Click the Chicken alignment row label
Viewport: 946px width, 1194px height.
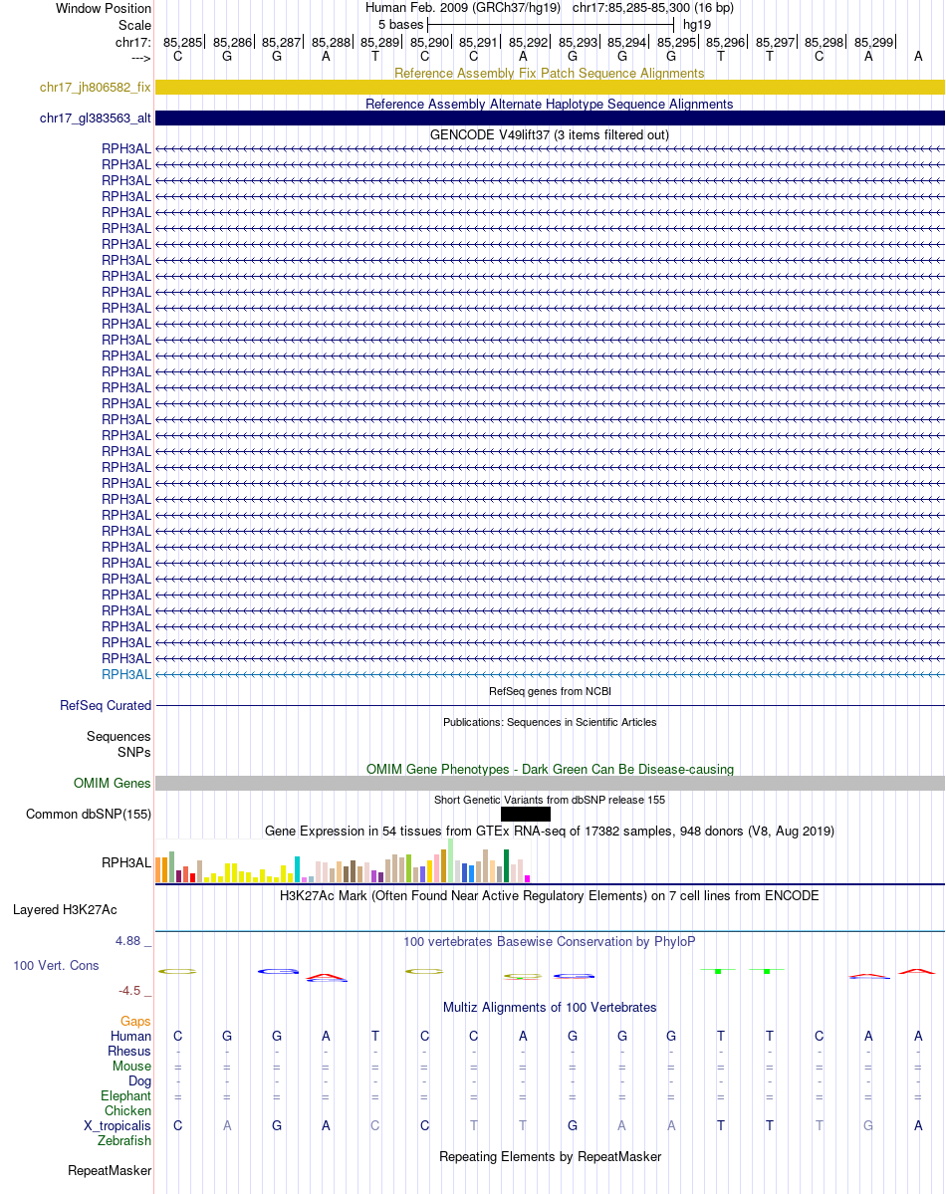[128, 1111]
